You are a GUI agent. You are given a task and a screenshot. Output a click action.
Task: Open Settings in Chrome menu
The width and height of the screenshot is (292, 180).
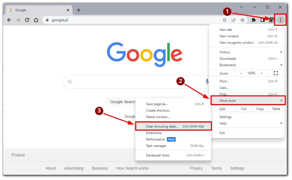[247, 117]
